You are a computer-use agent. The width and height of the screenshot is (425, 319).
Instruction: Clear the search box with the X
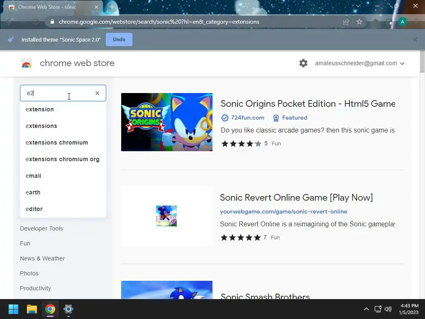(97, 93)
